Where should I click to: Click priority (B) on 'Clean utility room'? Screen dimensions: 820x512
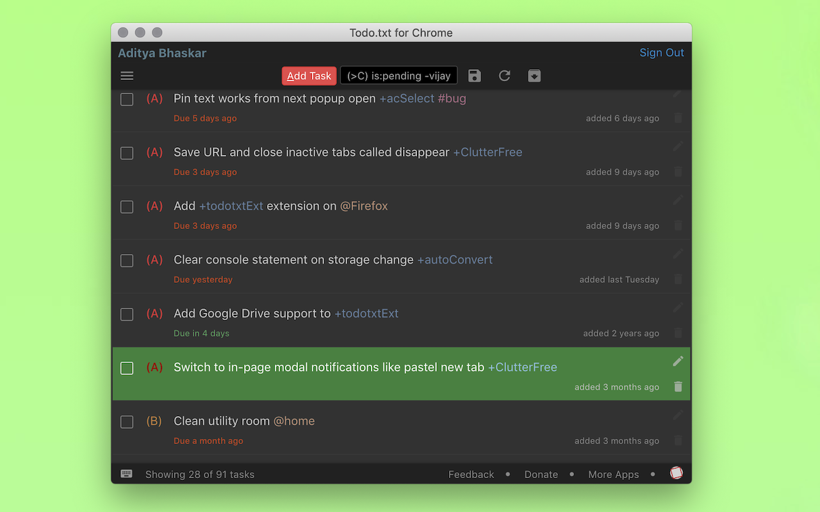(x=154, y=421)
